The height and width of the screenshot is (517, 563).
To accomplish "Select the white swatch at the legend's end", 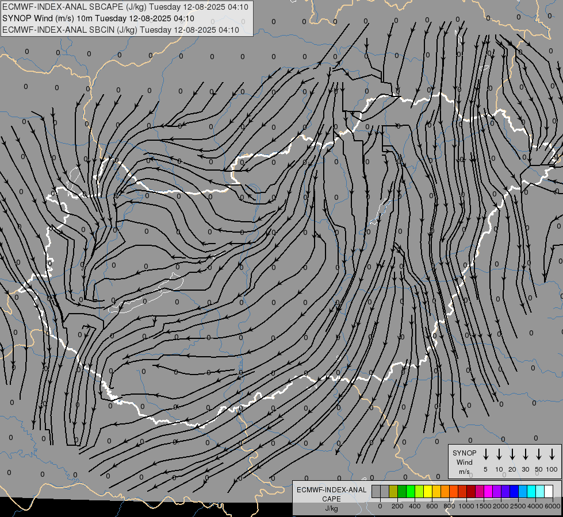I will click(549, 491).
